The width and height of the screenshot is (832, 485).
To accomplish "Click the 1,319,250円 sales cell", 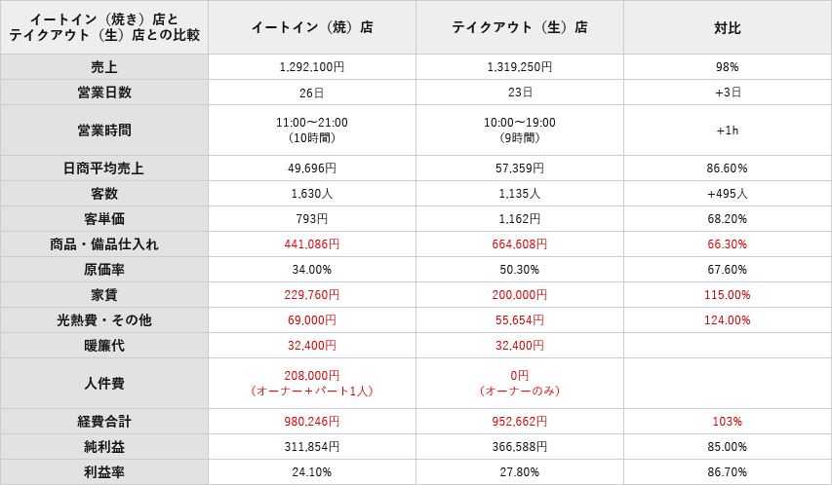I will point(520,67).
